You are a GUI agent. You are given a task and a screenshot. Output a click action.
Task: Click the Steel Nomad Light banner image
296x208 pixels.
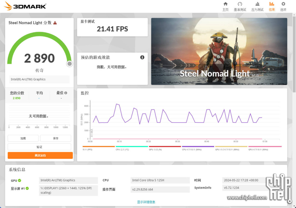tap(219, 51)
